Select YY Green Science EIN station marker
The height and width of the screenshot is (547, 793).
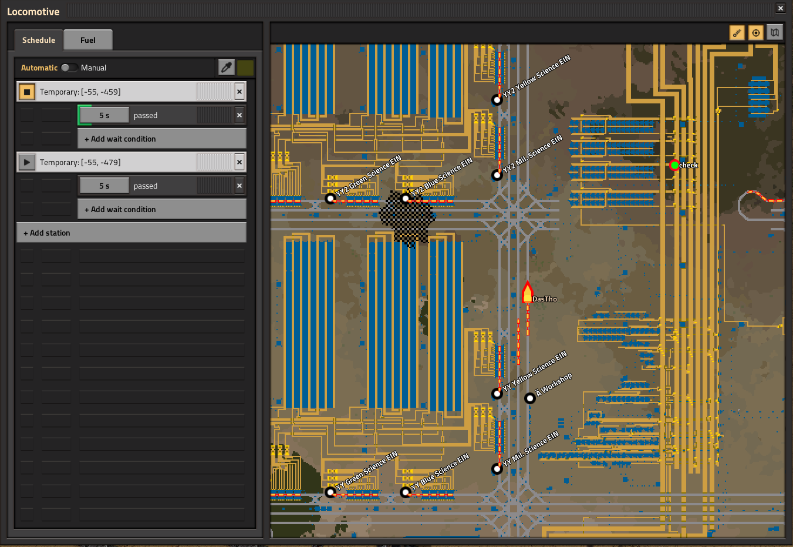(x=330, y=492)
